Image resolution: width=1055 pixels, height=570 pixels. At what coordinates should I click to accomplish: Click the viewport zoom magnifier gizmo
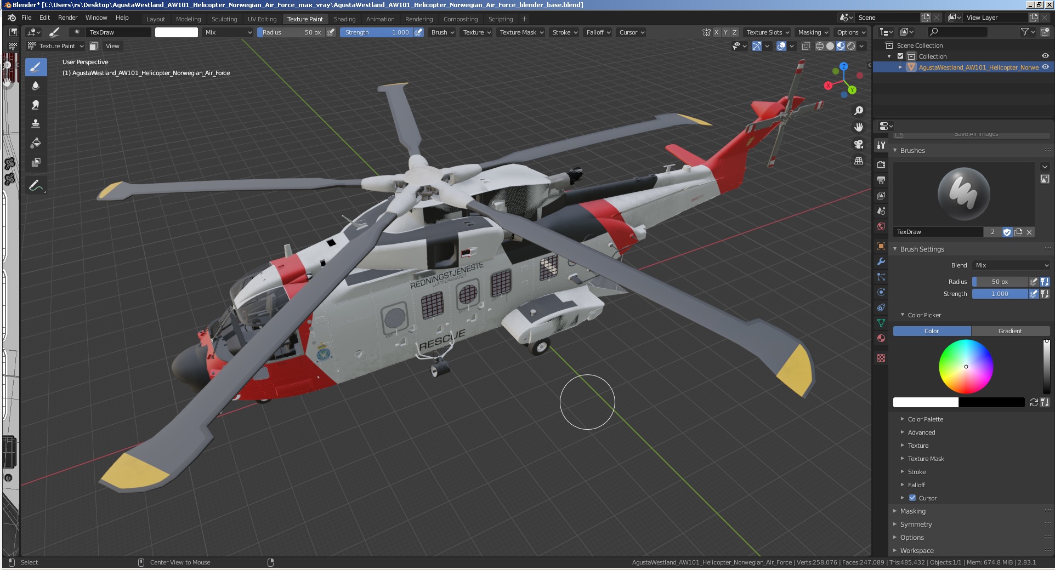859,111
